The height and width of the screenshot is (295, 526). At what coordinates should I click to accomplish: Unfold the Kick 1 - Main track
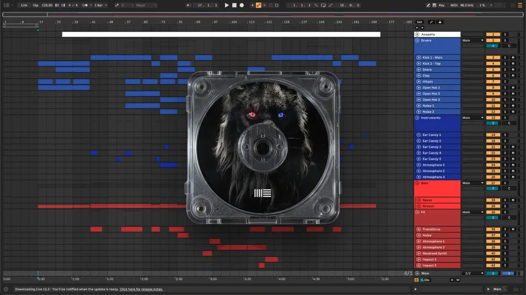(419, 58)
